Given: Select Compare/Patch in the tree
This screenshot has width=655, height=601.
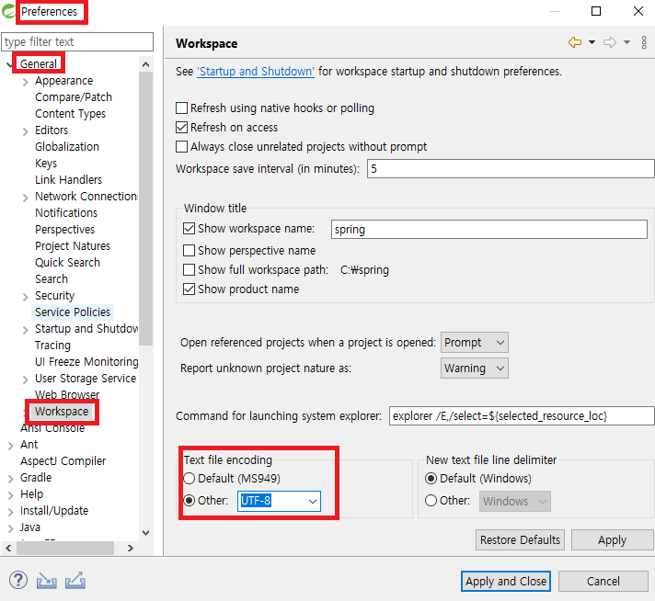Looking at the screenshot, I should point(74,96).
